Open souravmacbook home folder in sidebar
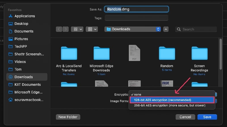The image size is (227, 127). 29,100
